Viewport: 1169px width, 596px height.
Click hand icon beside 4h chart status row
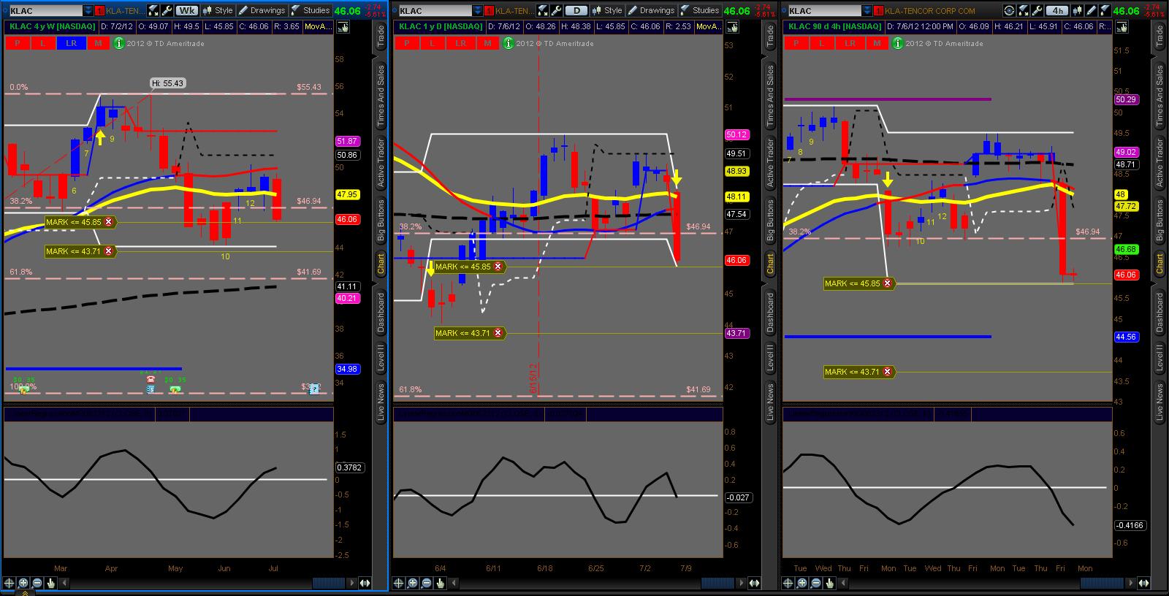click(x=1122, y=26)
